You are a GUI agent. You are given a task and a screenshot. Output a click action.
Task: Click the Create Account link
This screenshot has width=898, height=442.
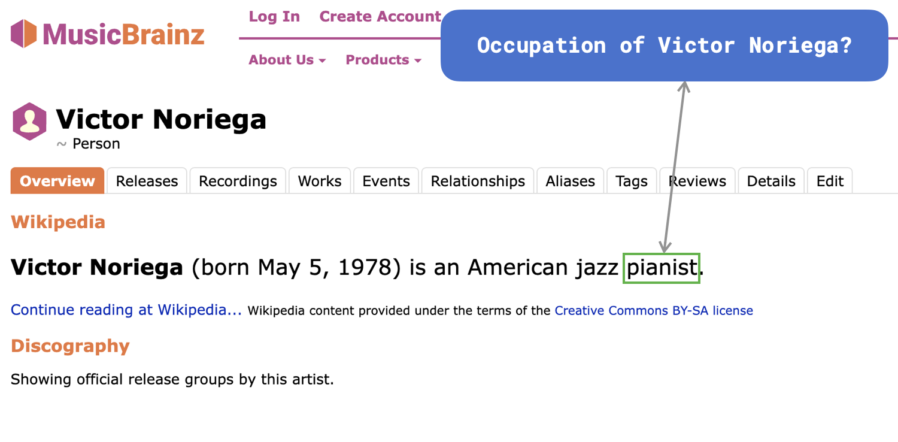pyautogui.click(x=380, y=17)
